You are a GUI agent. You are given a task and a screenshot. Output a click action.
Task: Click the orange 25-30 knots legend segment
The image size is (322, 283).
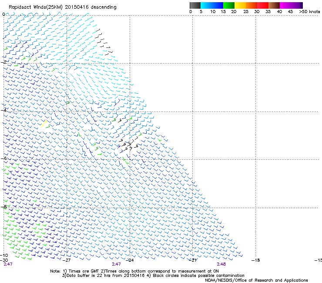[x=252, y=5]
